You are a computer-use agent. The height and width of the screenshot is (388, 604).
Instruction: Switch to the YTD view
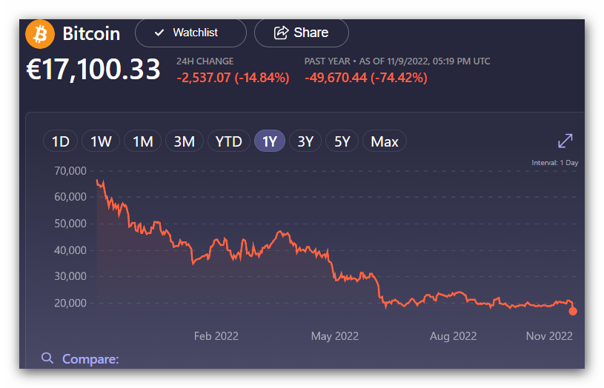(228, 141)
